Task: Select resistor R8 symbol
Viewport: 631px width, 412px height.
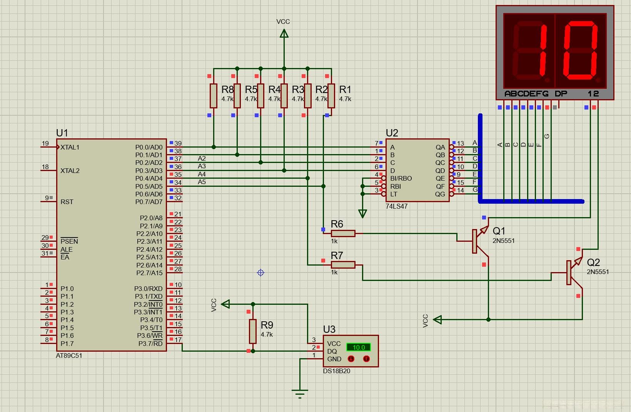Action: [214, 96]
